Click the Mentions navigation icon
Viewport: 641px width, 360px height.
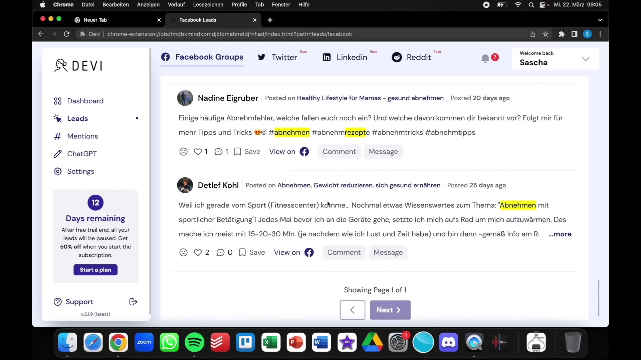[x=57, y=136]
